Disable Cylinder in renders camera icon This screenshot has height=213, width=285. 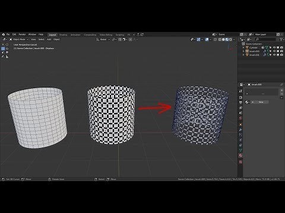pyautogui.click(x=281, y=47)
